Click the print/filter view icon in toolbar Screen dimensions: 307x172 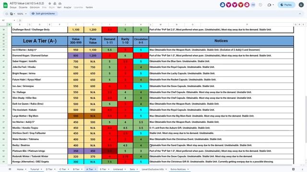[x=12, y=14]
